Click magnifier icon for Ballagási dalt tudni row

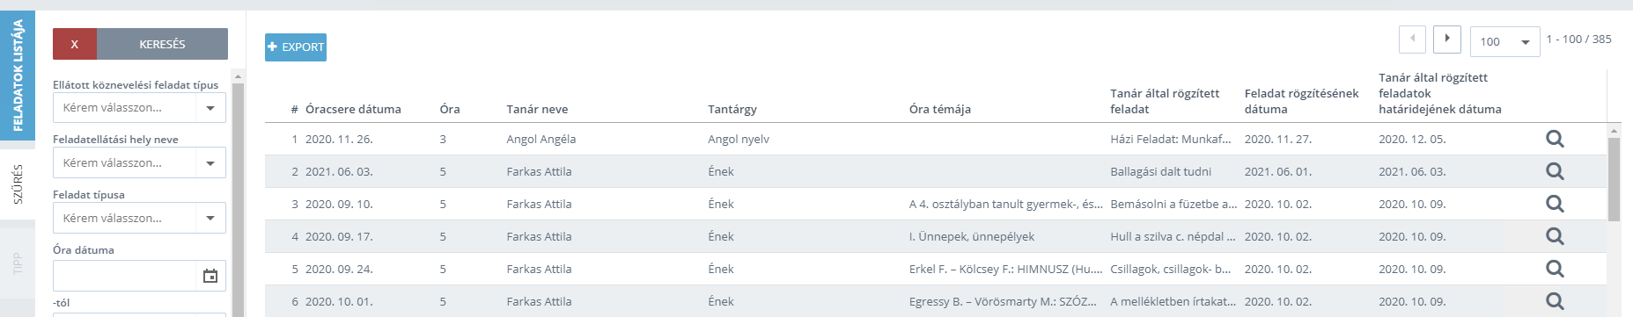pyautogui.click(x=1555, y=171)
